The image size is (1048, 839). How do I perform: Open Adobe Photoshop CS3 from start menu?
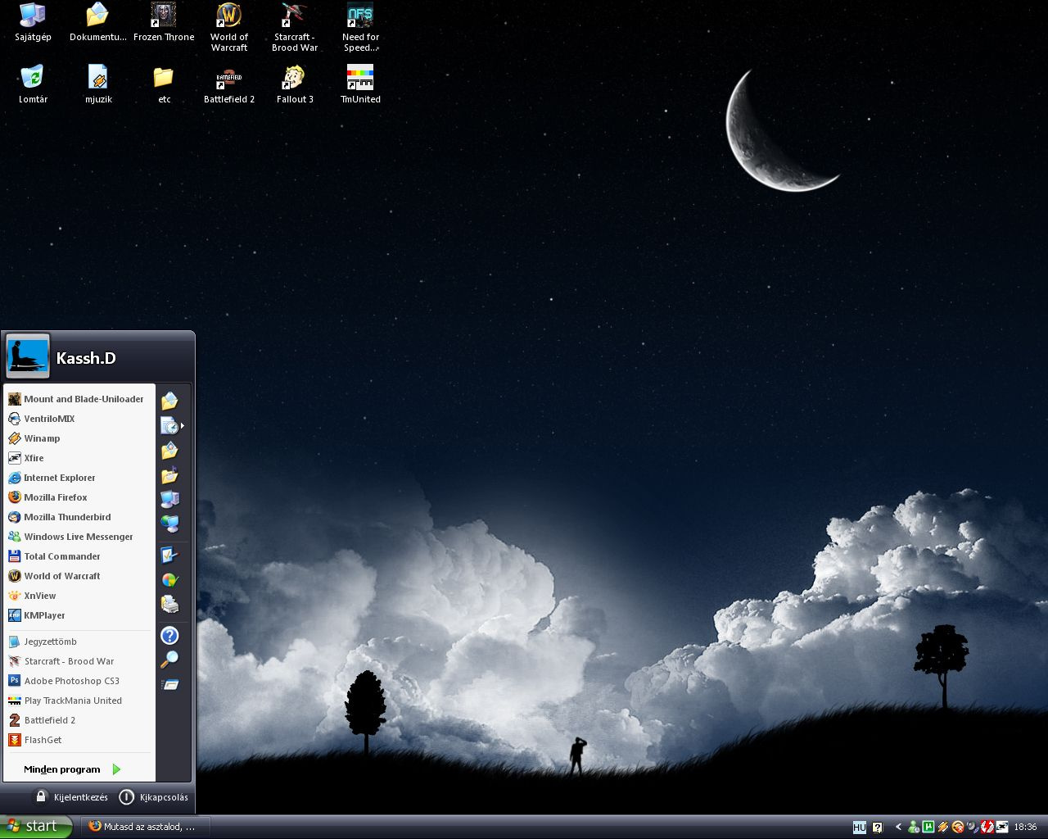[79, 681]
